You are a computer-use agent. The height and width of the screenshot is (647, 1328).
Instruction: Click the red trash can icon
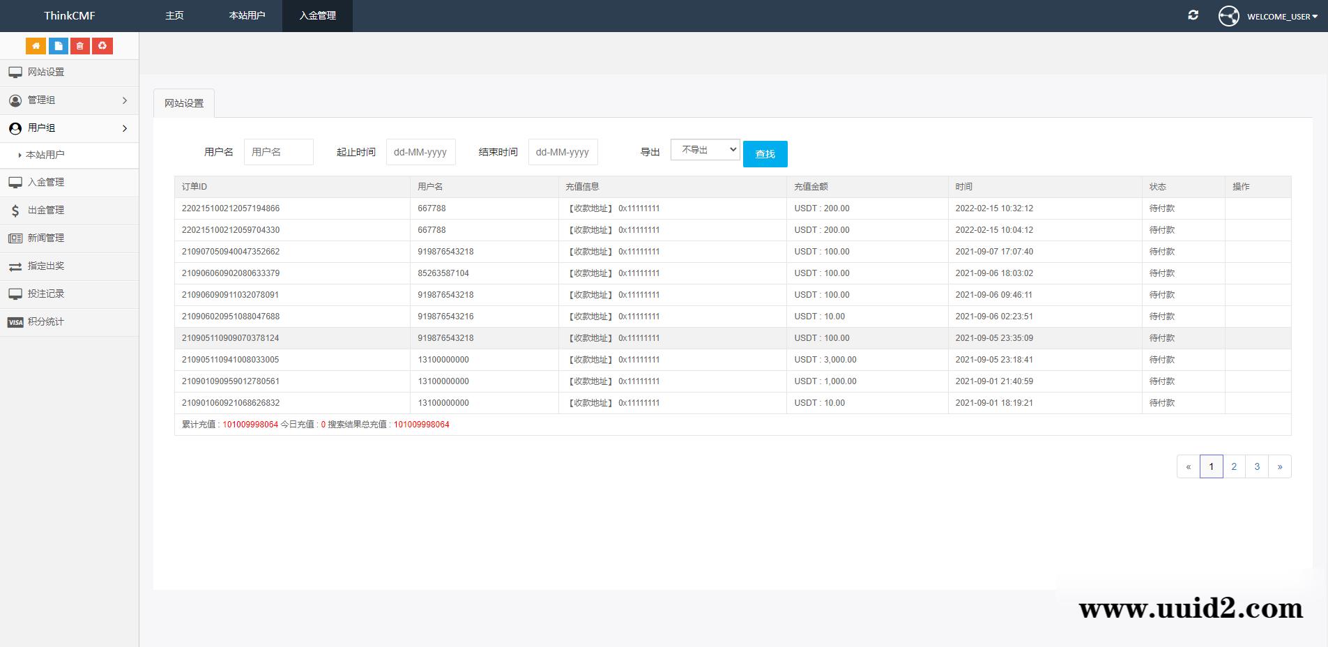click(x=80, y=46)
